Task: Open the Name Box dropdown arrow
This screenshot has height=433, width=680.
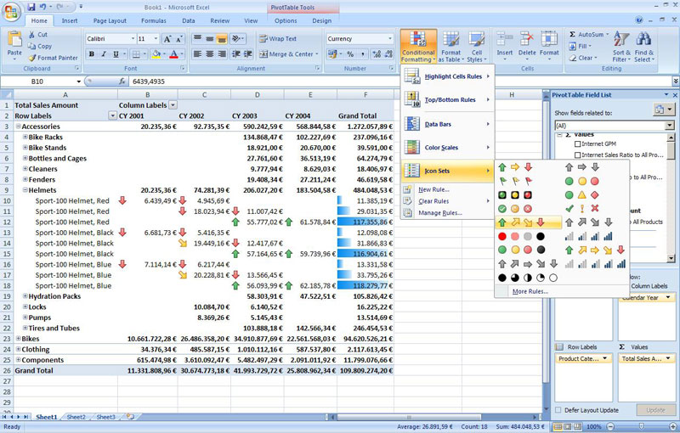Action: click(x=78, y=82)
